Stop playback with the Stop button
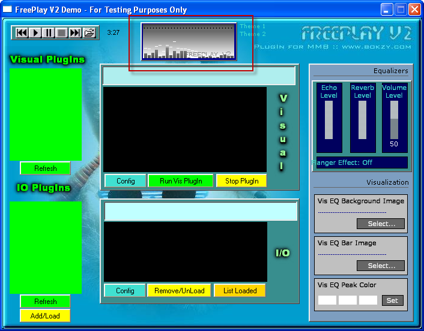 [62, 32]
